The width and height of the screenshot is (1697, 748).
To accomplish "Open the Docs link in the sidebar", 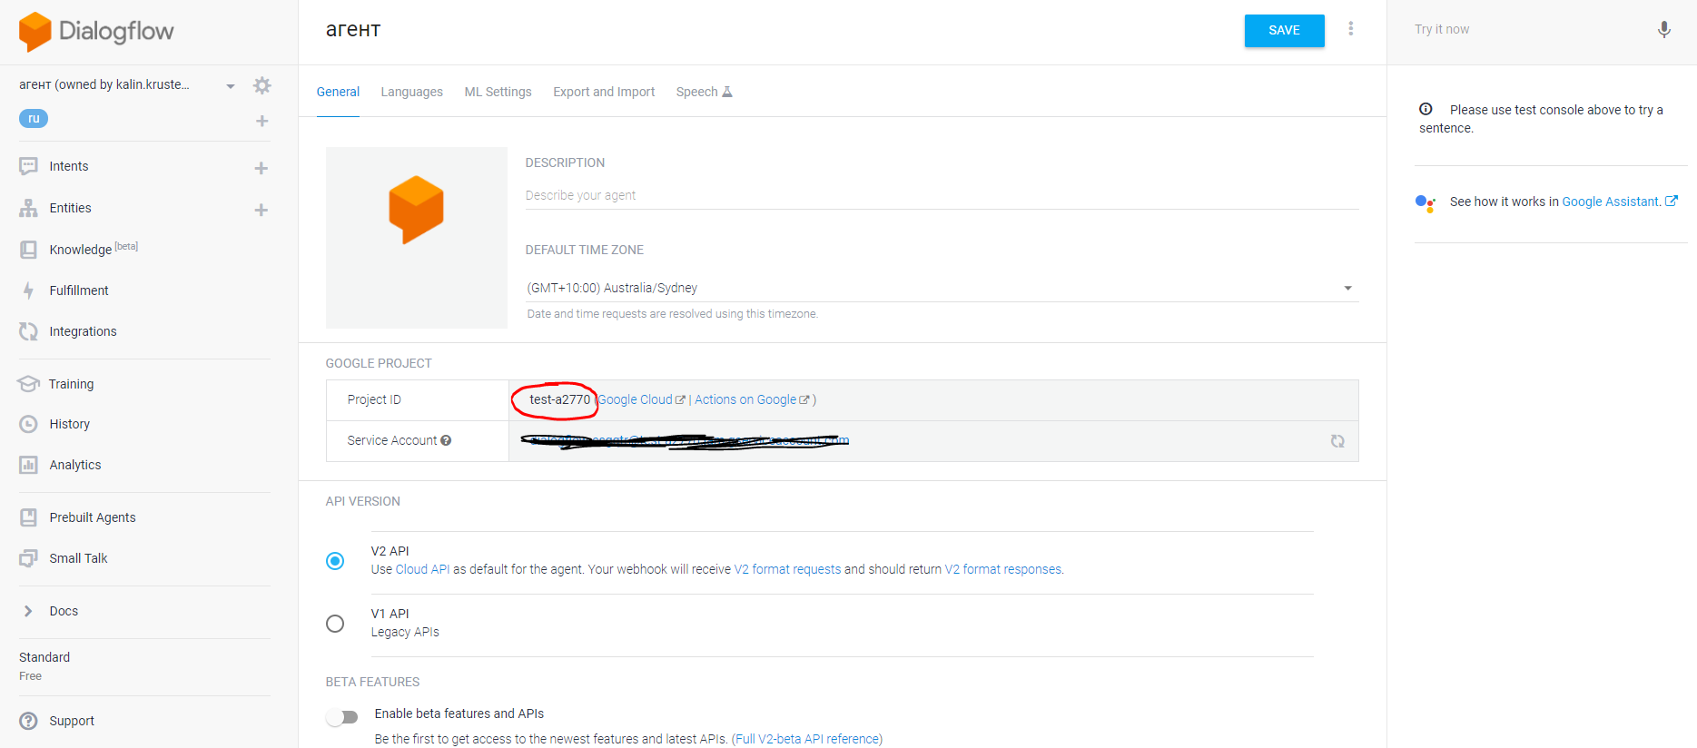I will coord(64,611).
